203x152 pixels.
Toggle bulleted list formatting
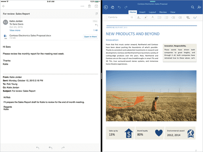click(x=160, y=17)
